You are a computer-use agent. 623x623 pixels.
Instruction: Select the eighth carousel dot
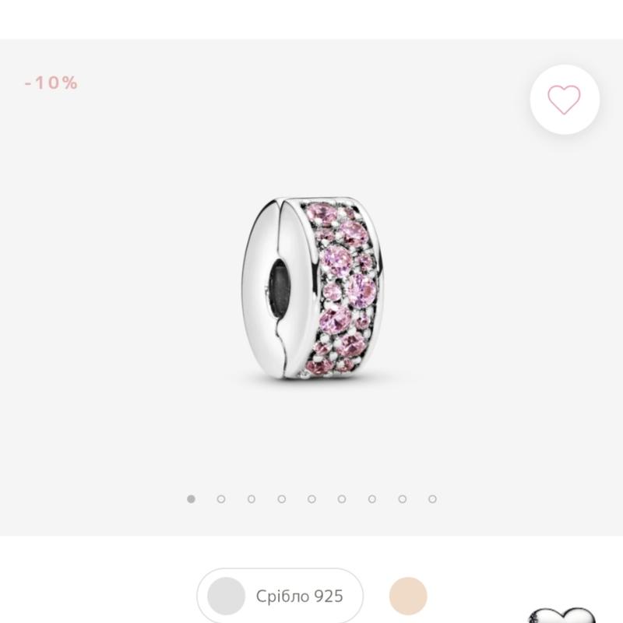403,498
